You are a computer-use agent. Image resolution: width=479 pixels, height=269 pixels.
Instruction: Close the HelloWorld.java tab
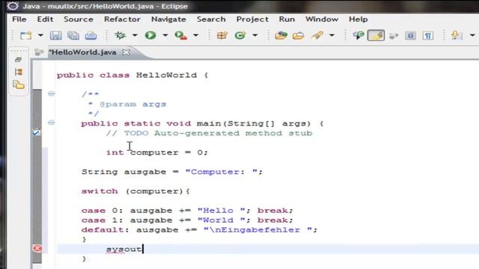coord(126,52)
